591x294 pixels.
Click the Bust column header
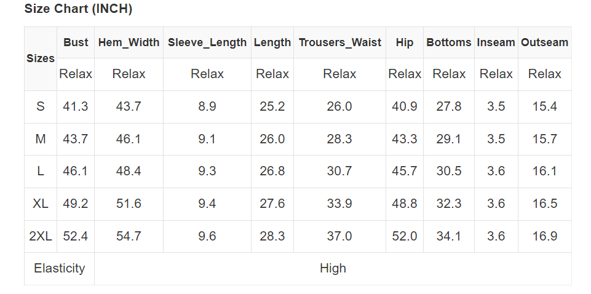76,42
